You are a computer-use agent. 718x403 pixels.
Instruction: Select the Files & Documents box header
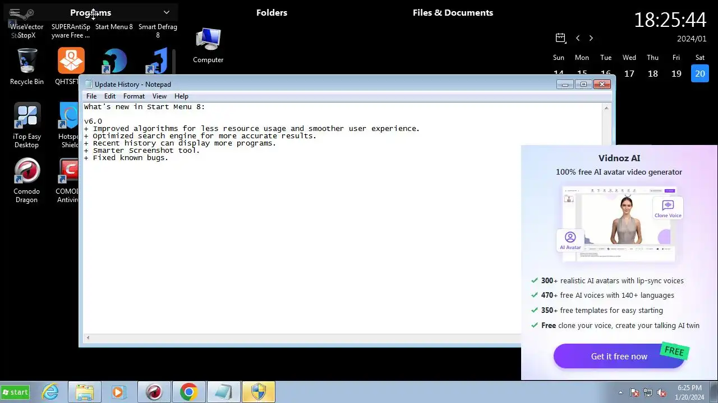[x=453, y=12]
